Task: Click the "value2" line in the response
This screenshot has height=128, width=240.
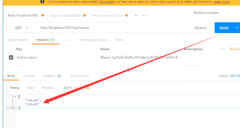Action: pyautogui.click(x=32, y=104)
